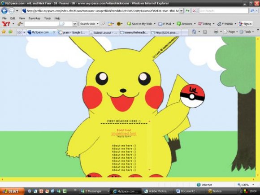Switch to the grass - Google tab

(73, 33)
